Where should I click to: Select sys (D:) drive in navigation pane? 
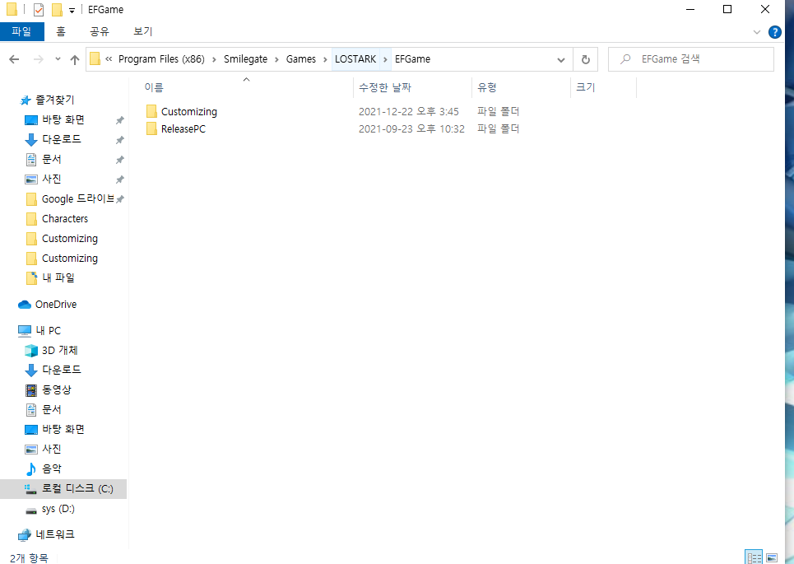click(x=58, y=509)
